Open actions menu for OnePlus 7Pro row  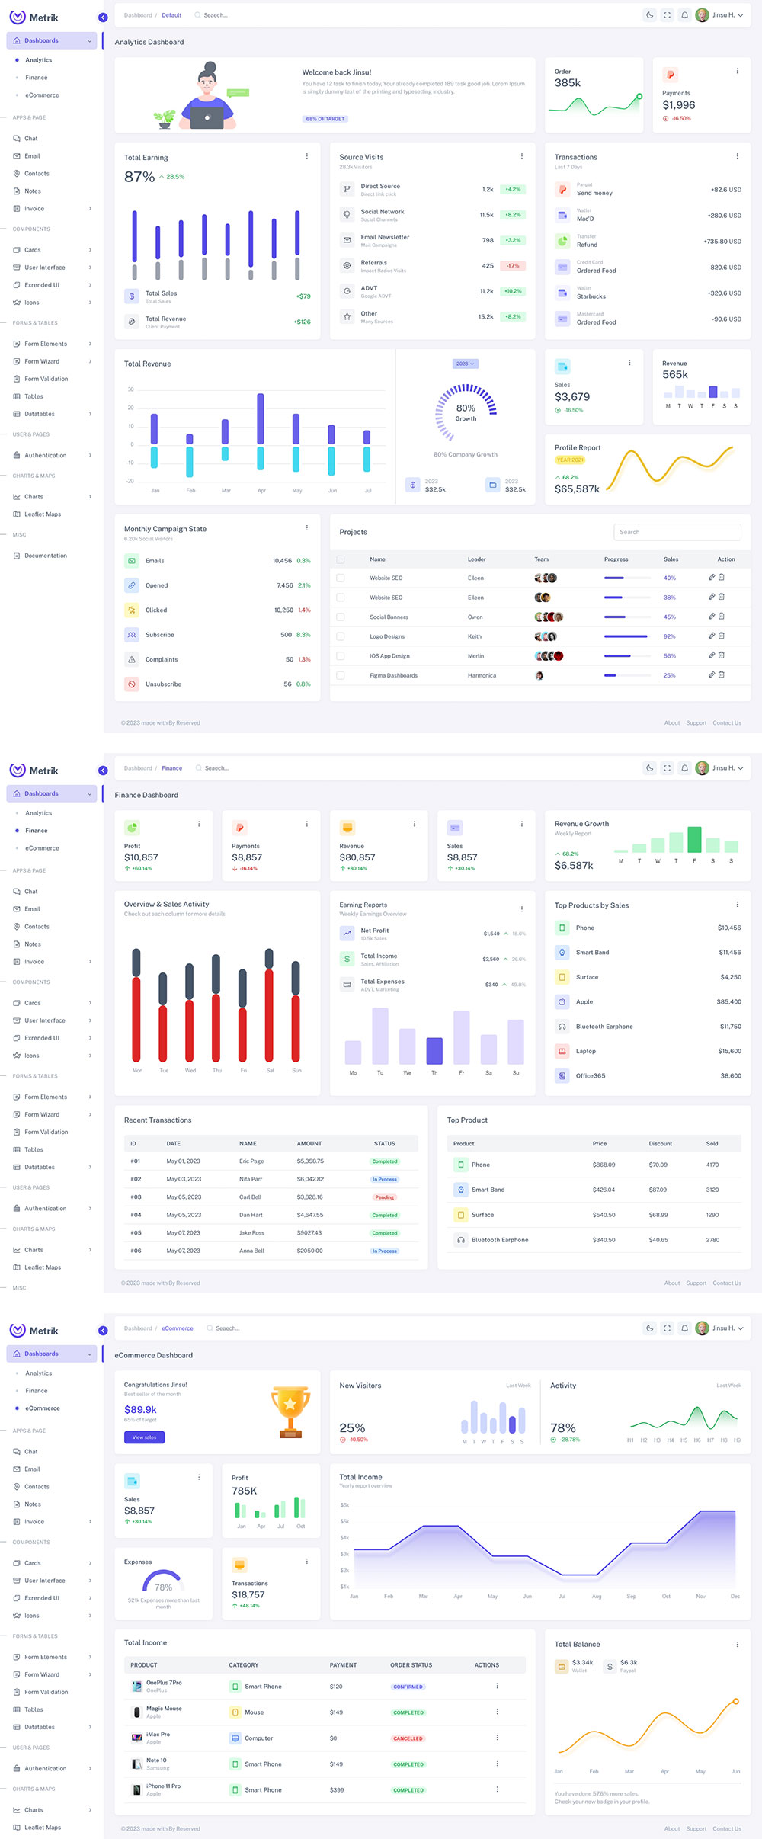pyautogui.click(x=498, y=1686)
